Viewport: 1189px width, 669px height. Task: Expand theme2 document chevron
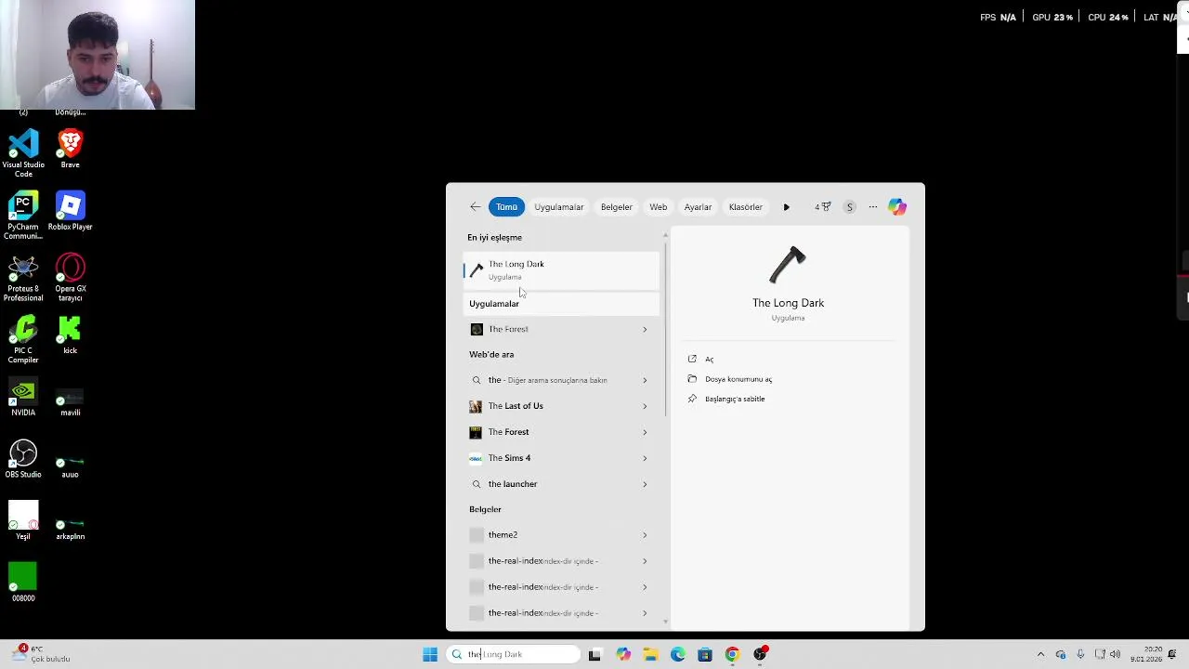click(x=645, y=535)
